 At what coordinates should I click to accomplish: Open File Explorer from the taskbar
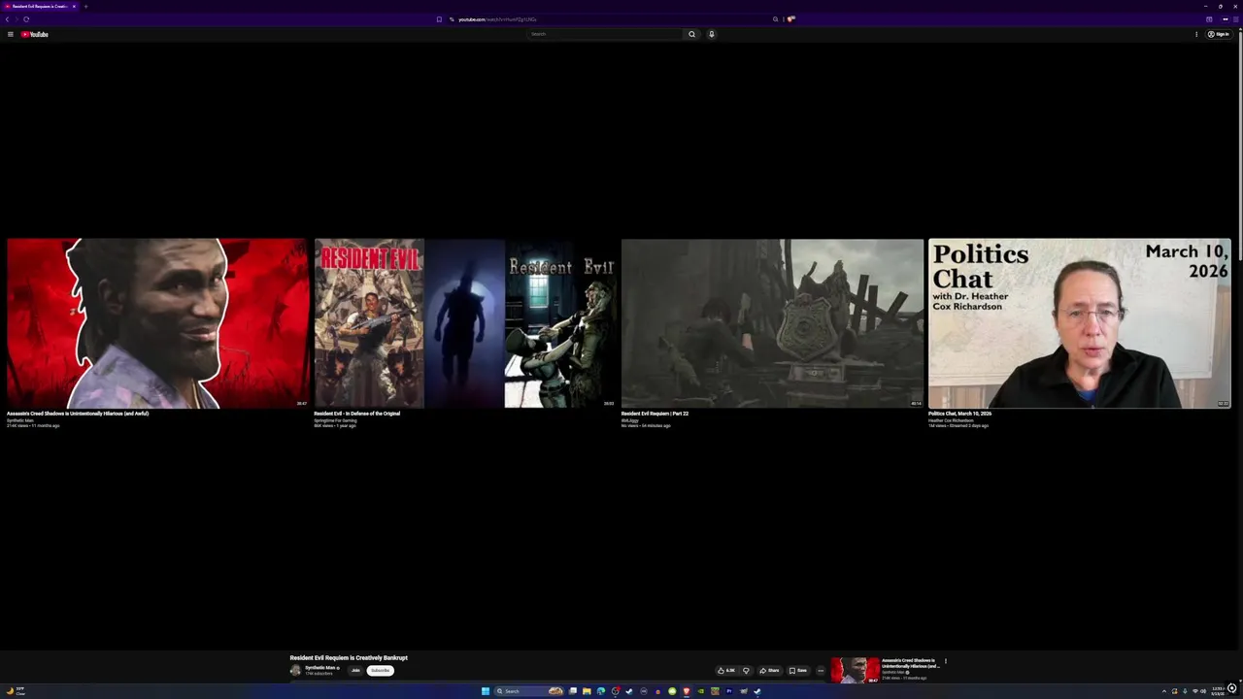587,691
